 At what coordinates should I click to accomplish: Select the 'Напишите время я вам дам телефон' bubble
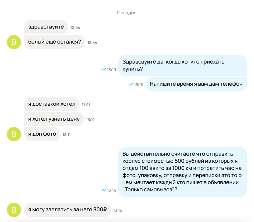196,84
